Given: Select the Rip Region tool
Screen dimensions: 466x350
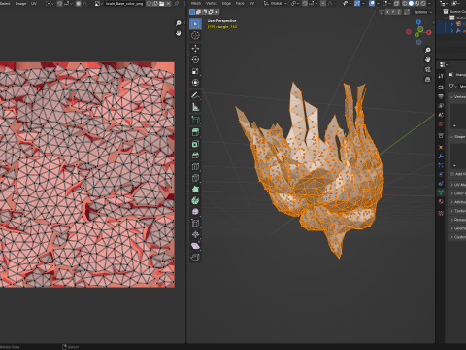Looking at the screenshot, I should tap(195, 258).
